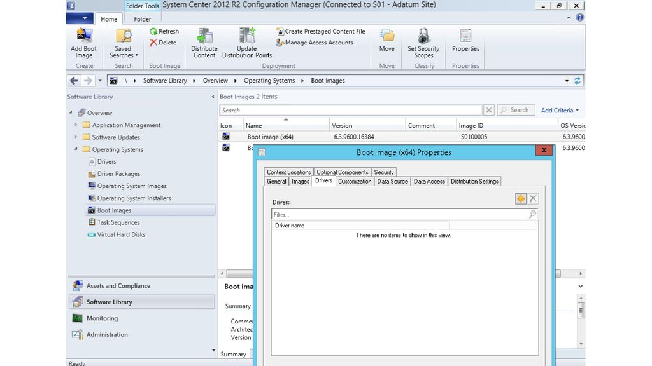Click the Driver name column header
Screen dimensions: 652x366
(x=360, y=226)
